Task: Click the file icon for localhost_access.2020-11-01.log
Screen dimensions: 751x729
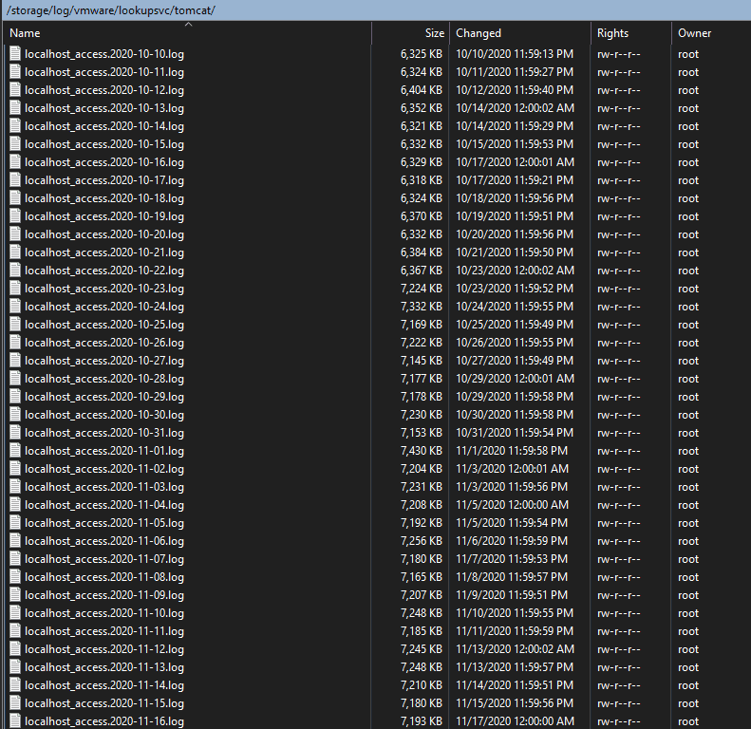Action: coord(15,450)
